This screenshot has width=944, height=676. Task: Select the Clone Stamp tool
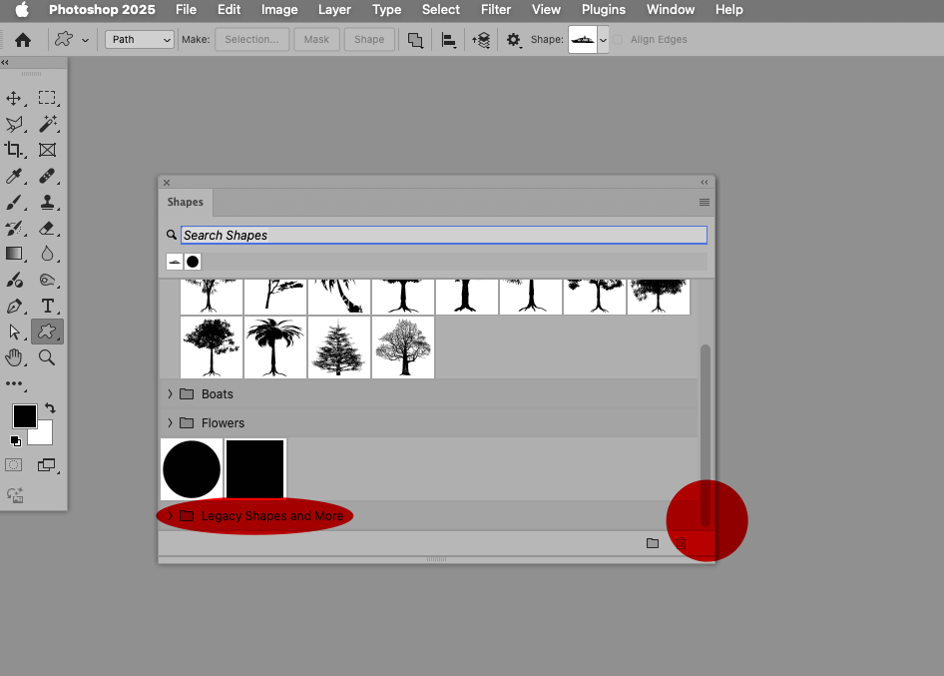(47, 202)
